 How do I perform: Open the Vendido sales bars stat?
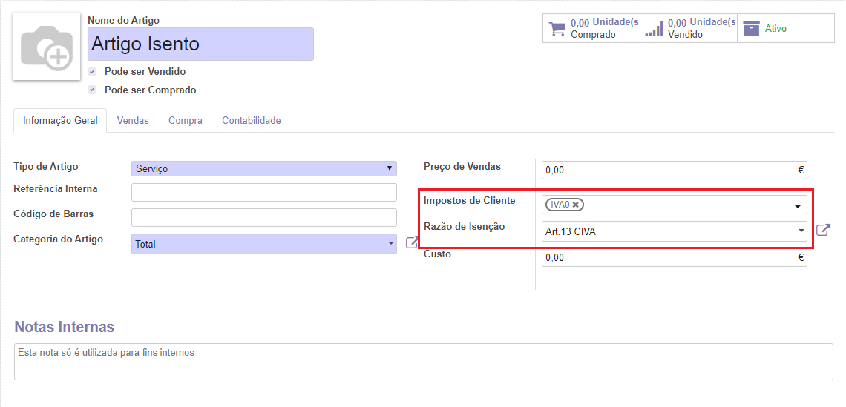pyautogui.click(x=689, y=28)
